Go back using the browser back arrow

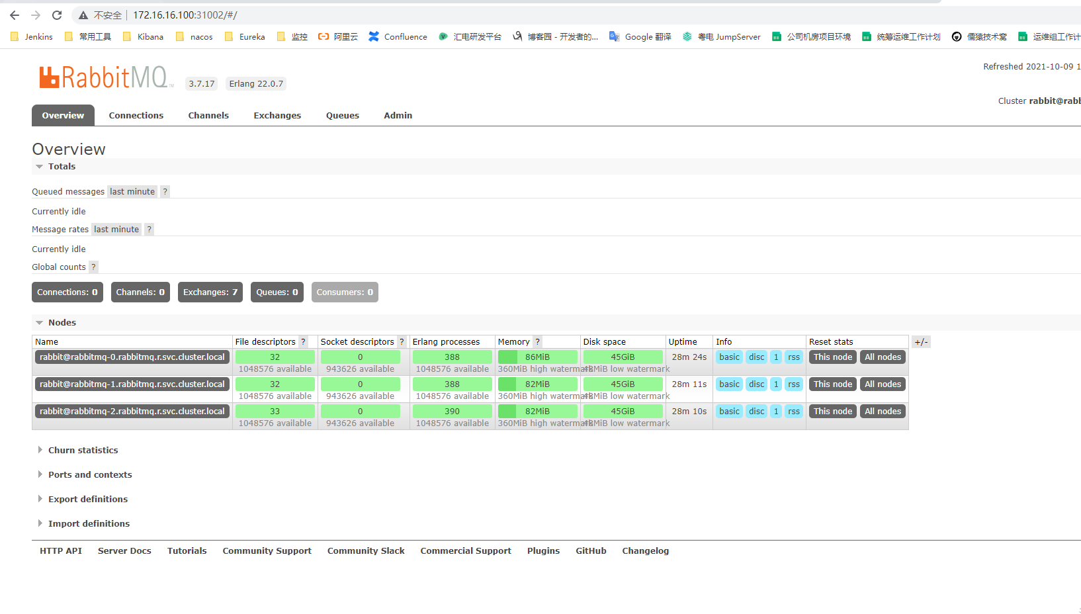(x=15, y=15)
